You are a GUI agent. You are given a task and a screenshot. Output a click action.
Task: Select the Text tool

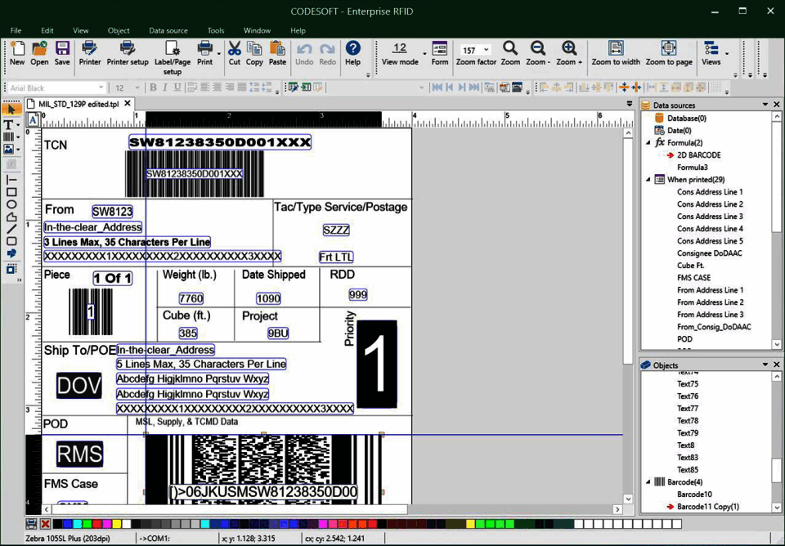(x=9, y=124)
